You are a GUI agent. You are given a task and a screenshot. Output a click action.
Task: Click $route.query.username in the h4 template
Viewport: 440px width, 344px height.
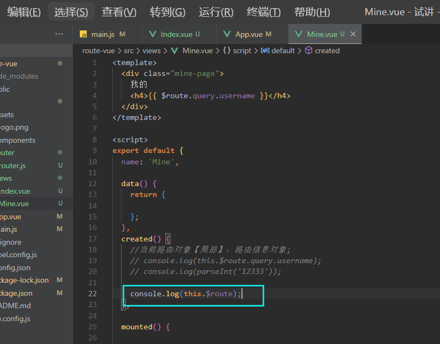(208, 96)
